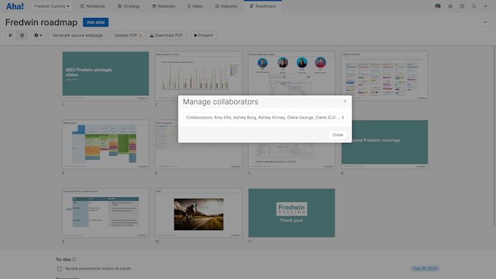Click the Sep 30, 2023 due date
This screenshot has height=279, width=496.
tap(425, 268)
